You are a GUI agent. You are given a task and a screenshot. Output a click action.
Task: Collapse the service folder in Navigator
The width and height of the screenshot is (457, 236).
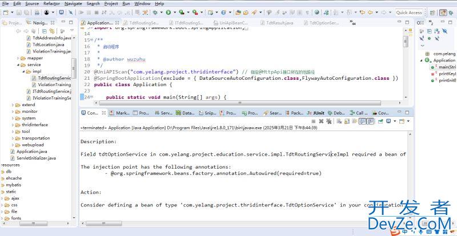tap(18, 64)
